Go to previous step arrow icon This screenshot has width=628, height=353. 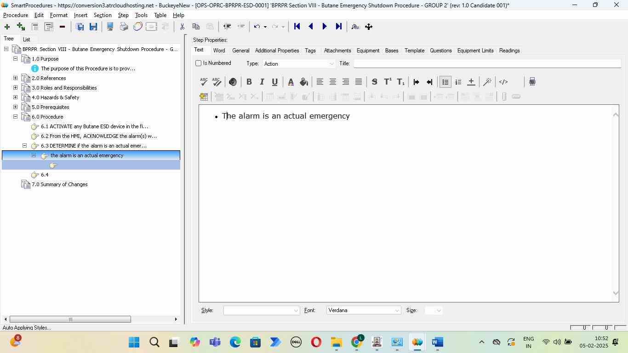pos(311,27)
